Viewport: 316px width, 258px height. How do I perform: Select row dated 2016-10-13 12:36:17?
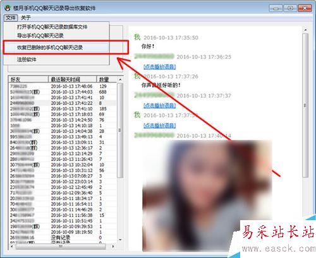tap(63, 148)
